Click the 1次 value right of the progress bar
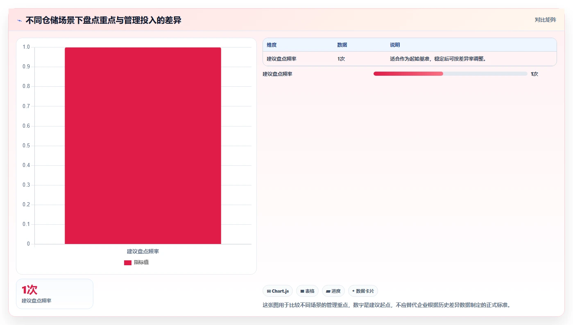Viewport: 573px width, 325px height. point(534,74)
